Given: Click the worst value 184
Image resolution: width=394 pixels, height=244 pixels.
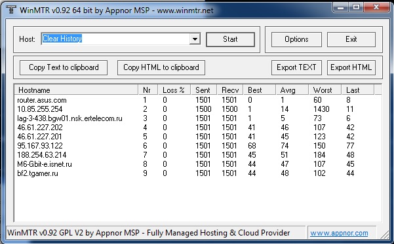Looking at the screenshot, I should click(x=319, y=155).
